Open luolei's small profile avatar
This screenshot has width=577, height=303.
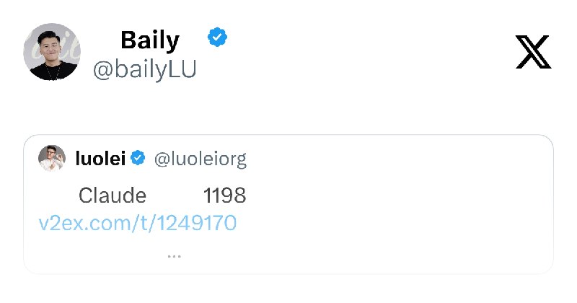click(52, 158)
